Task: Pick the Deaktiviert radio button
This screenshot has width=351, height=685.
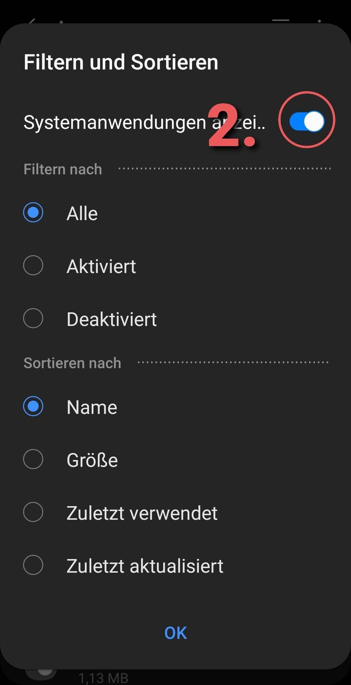Action: 33,319
